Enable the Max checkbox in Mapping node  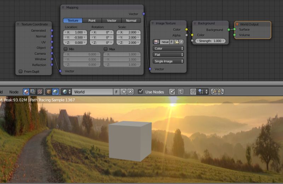click(105, 49)
